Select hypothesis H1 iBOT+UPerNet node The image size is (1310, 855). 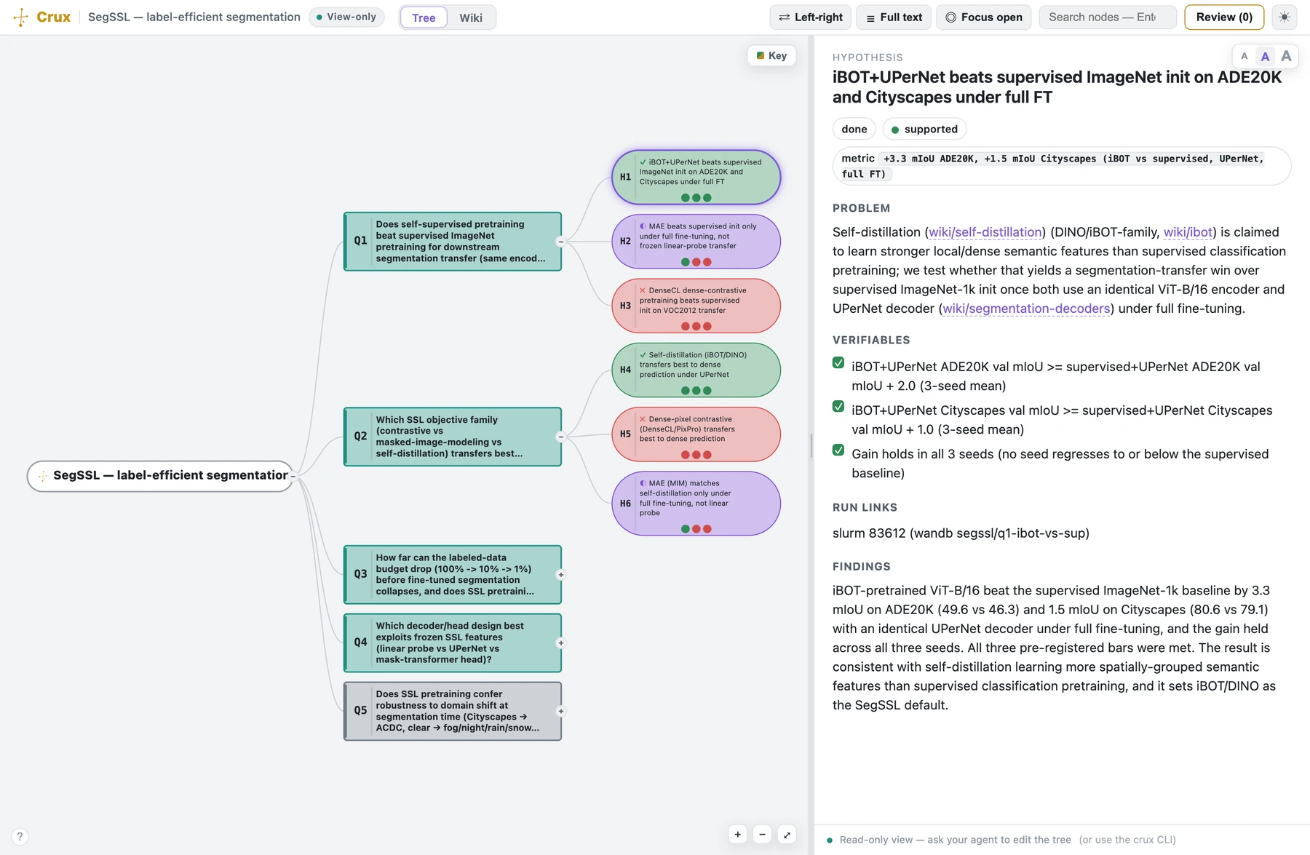pos(696,178)
